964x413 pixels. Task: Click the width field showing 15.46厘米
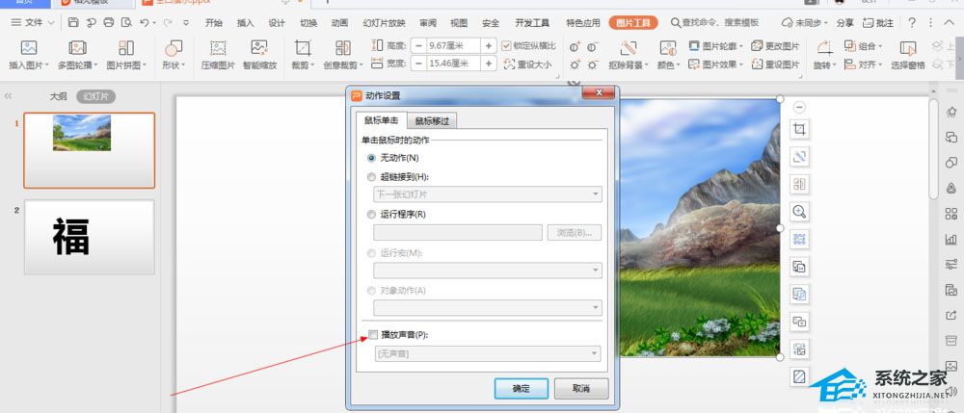pos(454,64)
